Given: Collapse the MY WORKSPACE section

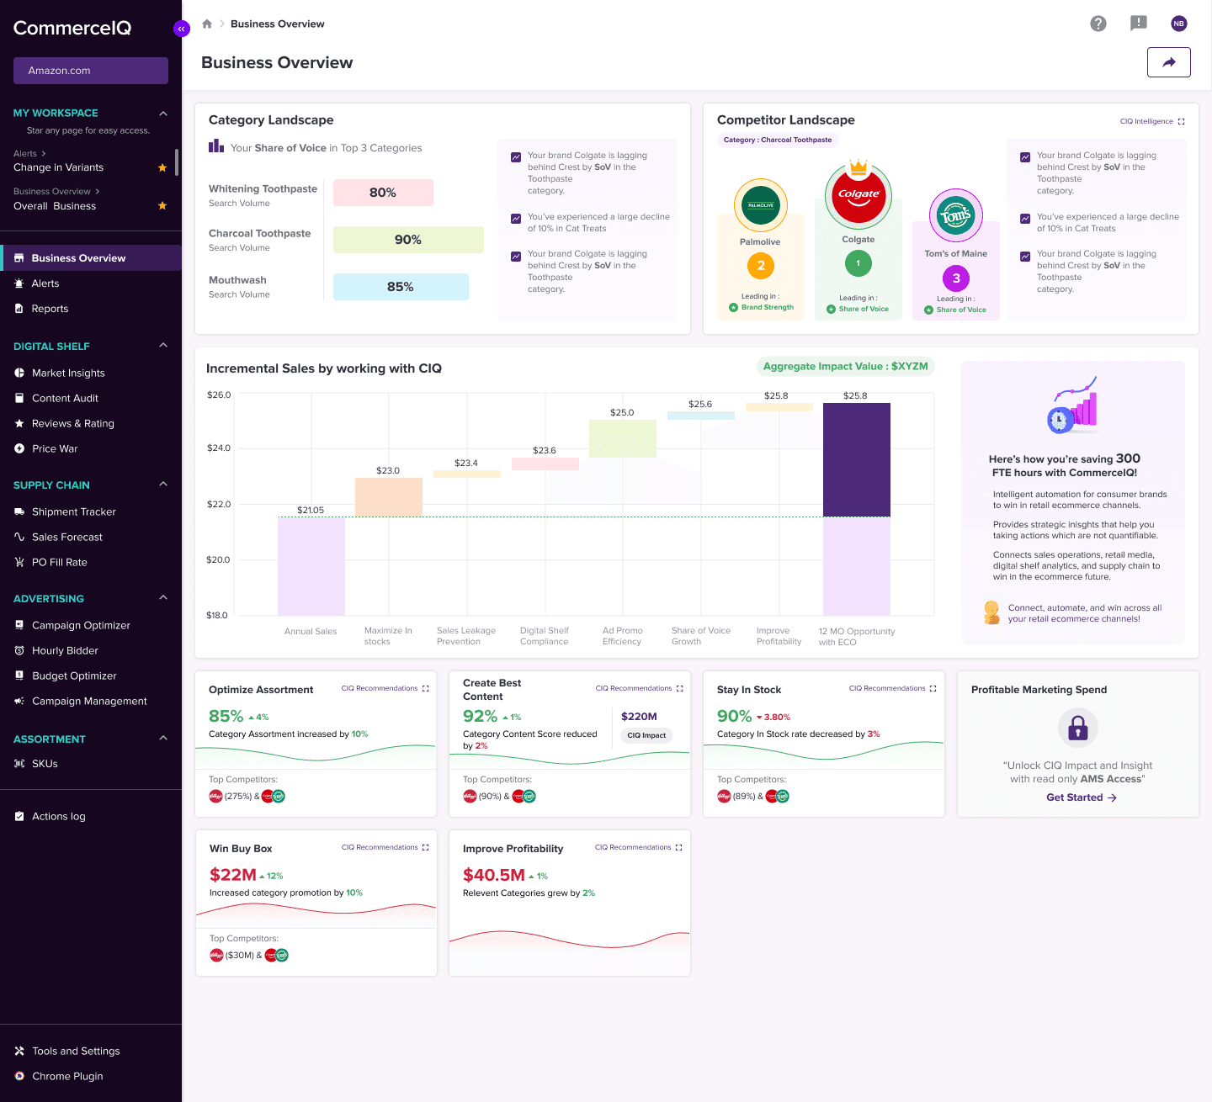Looking at the screenshot, I should coord(163,113).
